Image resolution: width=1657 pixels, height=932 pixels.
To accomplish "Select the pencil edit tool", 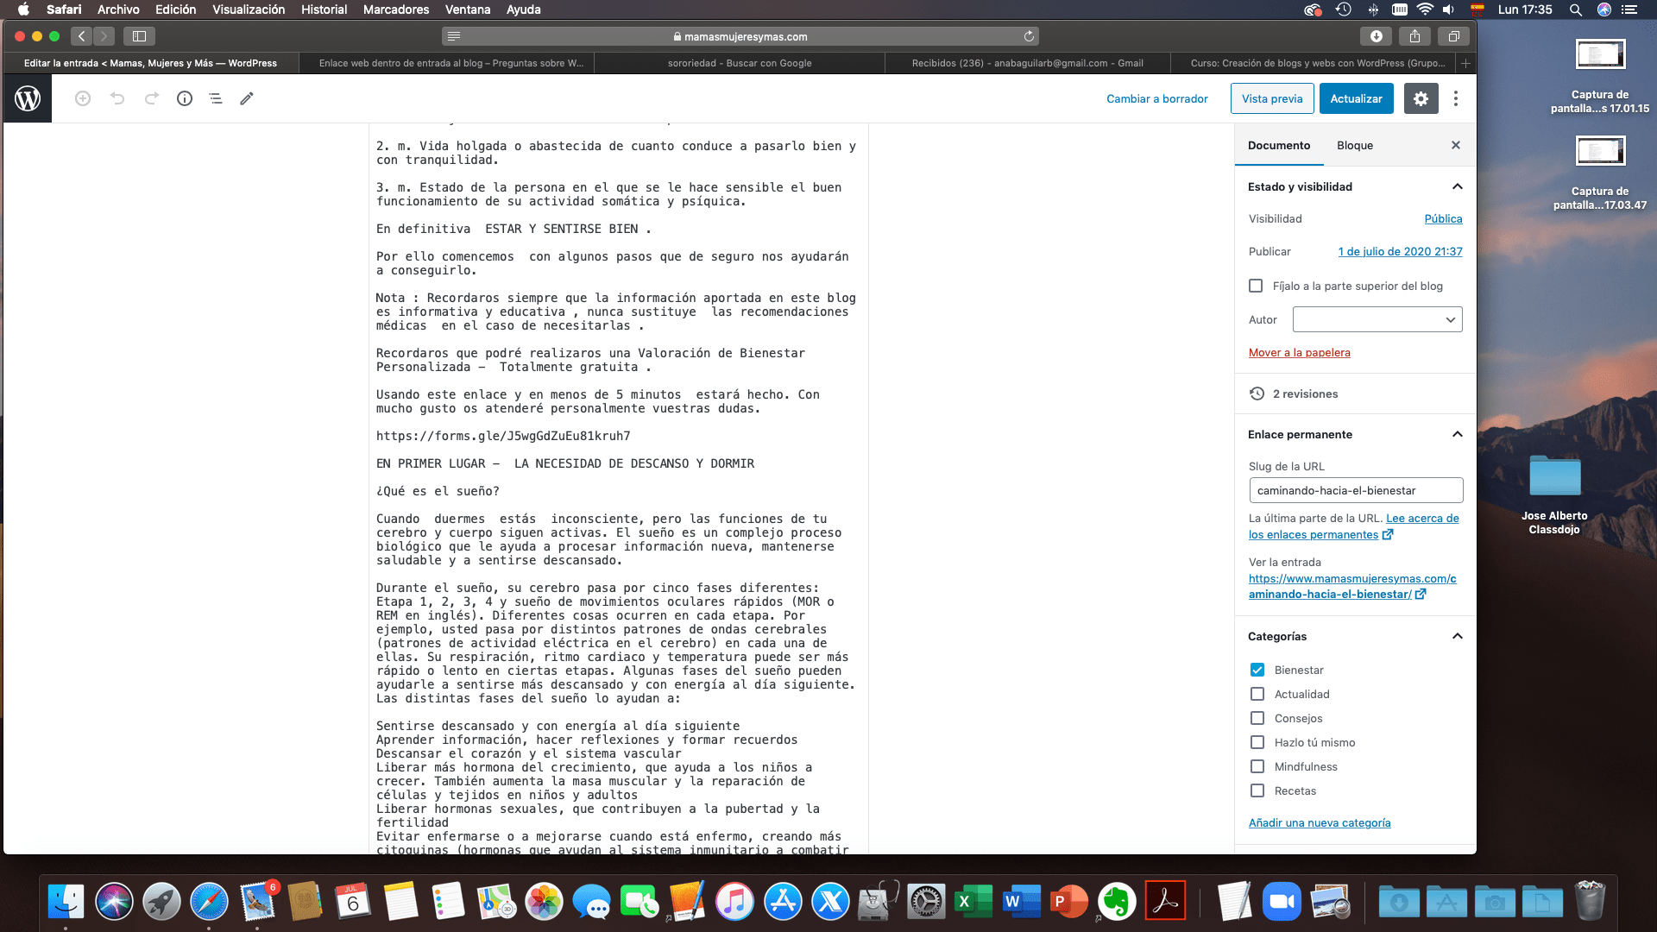I will pyautogui.click(x=247, y=98).
